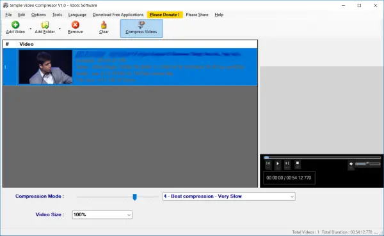
Task: Stop the preview playback
Action: click(298, 164)
